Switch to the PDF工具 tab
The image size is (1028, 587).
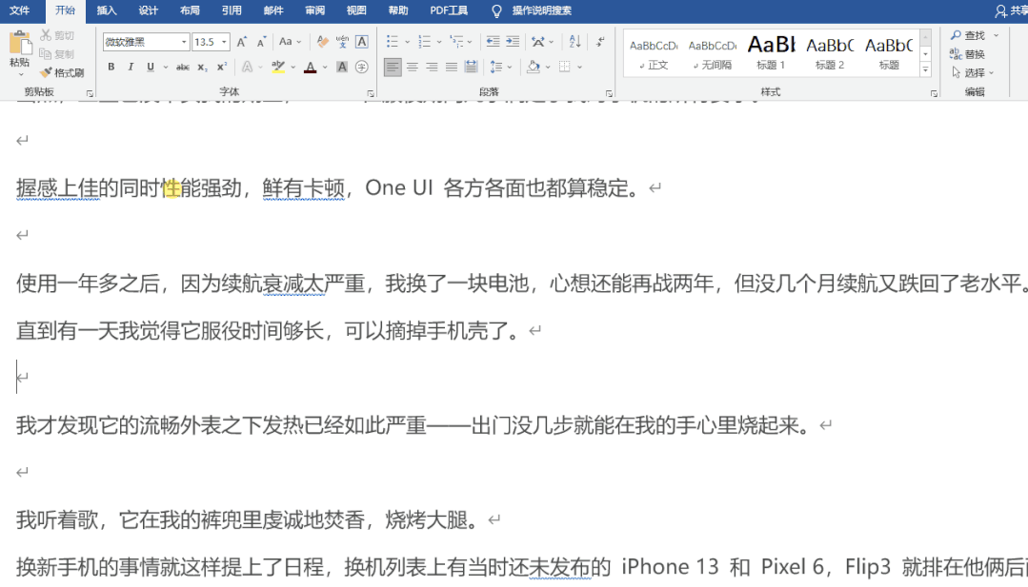[x=449, y=10]
